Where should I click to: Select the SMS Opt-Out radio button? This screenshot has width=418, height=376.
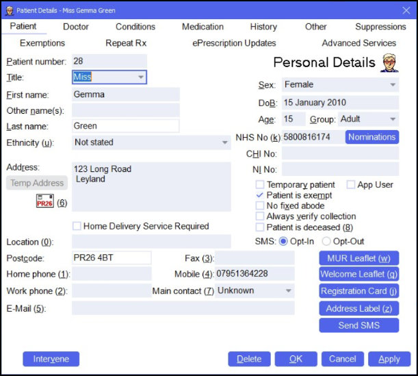(x=326, y=242)
